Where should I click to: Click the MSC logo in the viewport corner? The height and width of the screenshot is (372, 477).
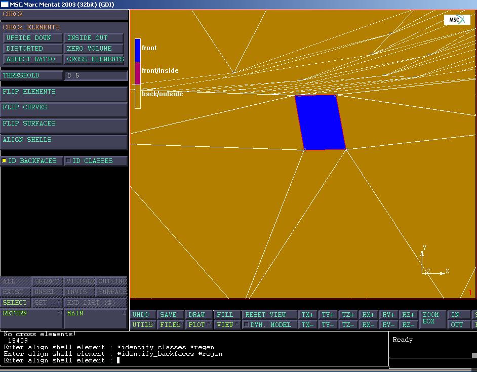[457, 20]
